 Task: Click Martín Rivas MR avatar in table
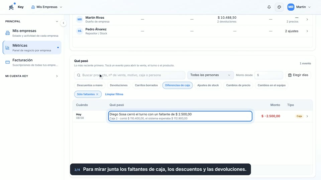click(80, 19)
